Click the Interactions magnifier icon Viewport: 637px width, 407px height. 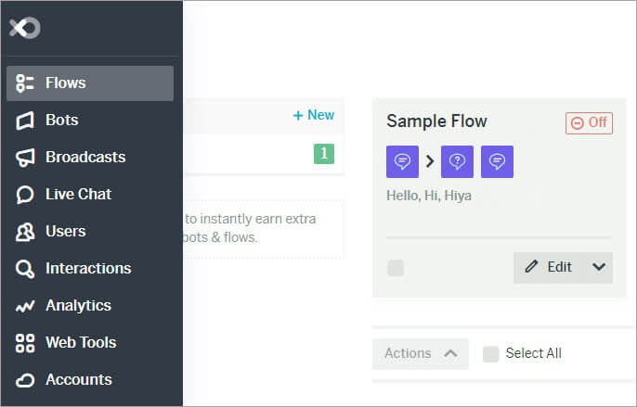pos(25,269)
